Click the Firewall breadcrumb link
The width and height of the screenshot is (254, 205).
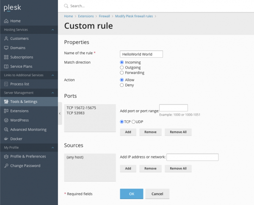tap(104, 16)
